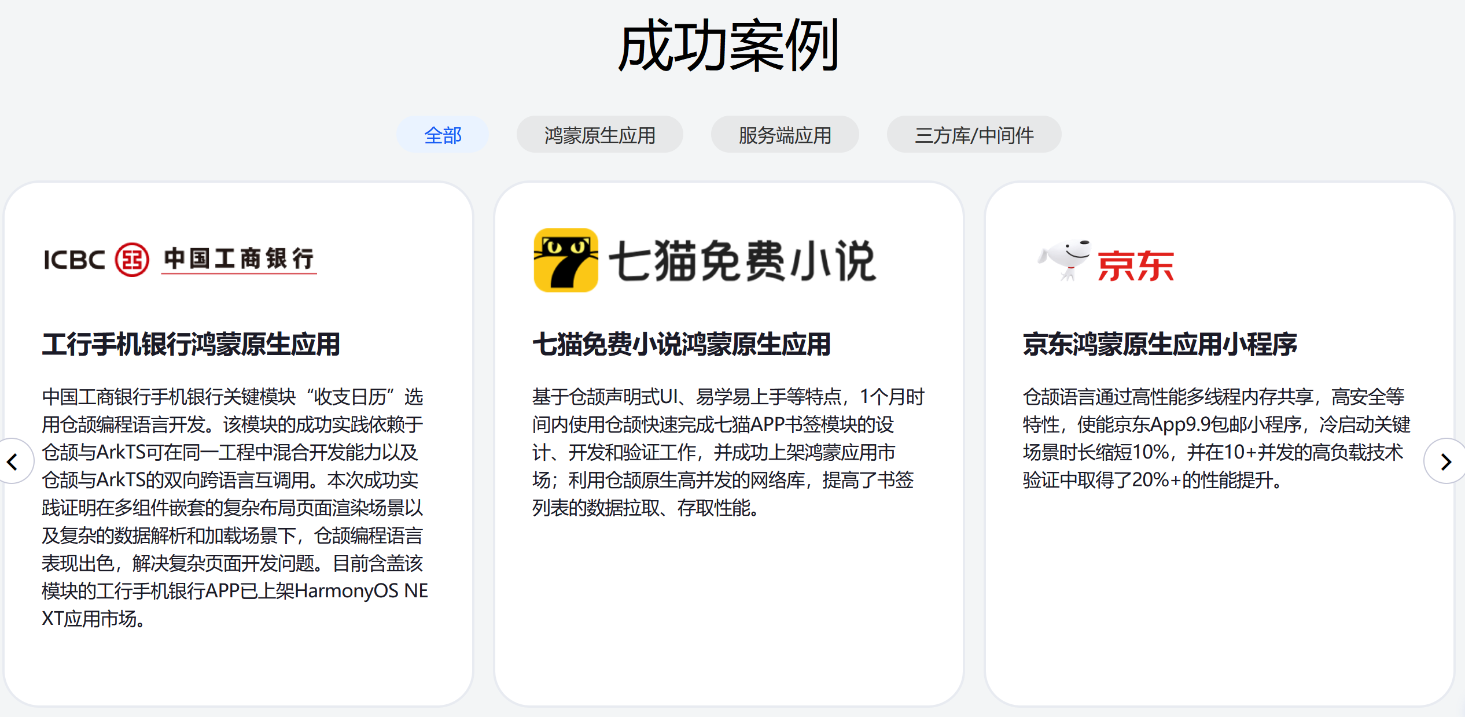Open 京东鸿蒙原生应用小程序 case title
Image resolution: width=1465 pixels, height=717 pixels.
1160,345
